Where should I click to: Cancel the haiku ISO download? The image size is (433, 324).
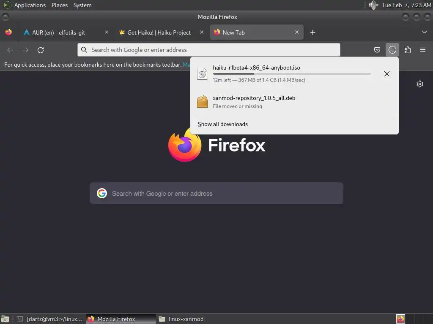pyautogui.click(x=387, y=73)
